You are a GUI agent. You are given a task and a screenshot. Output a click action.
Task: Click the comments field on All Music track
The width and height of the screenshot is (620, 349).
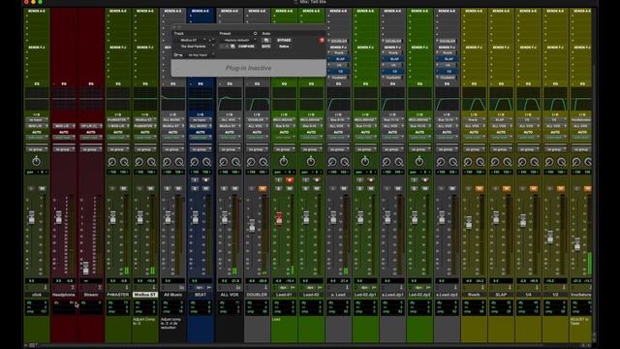(172, 329)
